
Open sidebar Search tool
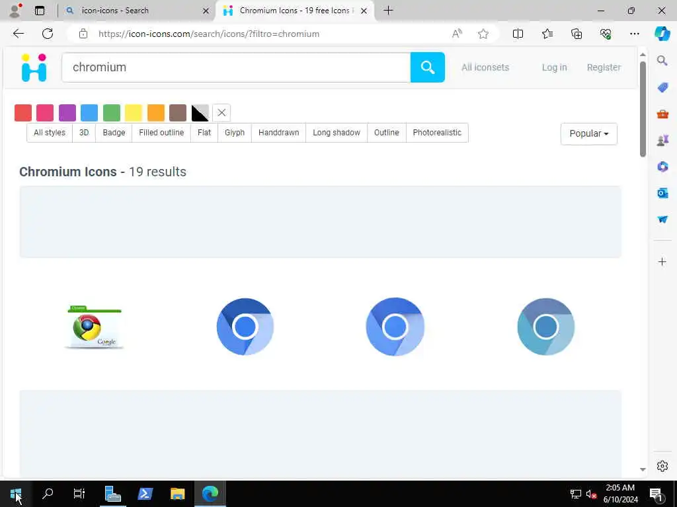pyautogui.click(x=662, y=61)
